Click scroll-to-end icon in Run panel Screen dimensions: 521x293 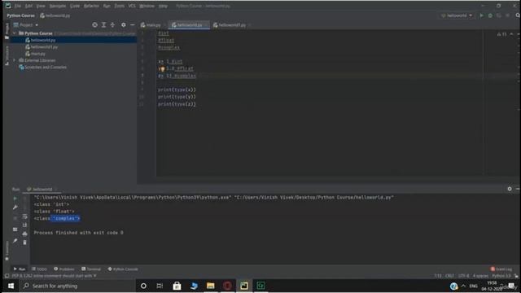click(25, 225)
